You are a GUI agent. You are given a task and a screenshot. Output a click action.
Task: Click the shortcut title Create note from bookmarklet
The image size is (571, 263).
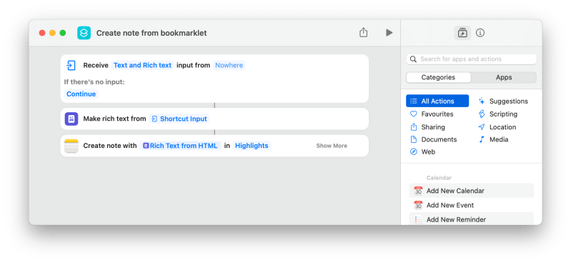[x=152, y=33]
